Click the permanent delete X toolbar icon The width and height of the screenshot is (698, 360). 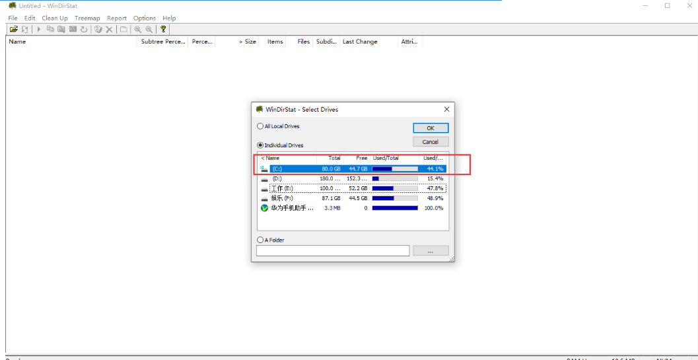pos(108,29)
